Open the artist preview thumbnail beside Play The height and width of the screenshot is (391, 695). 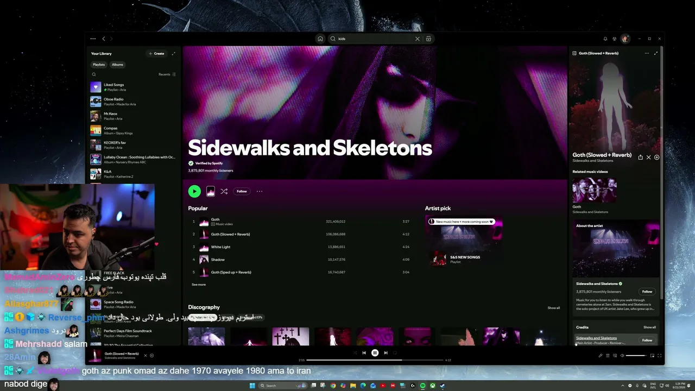tap(211, 191)
